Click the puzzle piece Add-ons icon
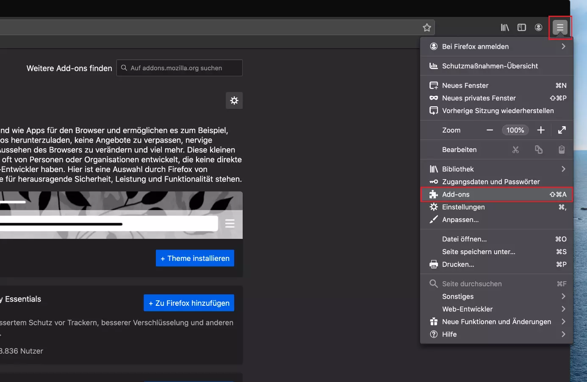This screenshot has height=382, width=587. point(434,194)
